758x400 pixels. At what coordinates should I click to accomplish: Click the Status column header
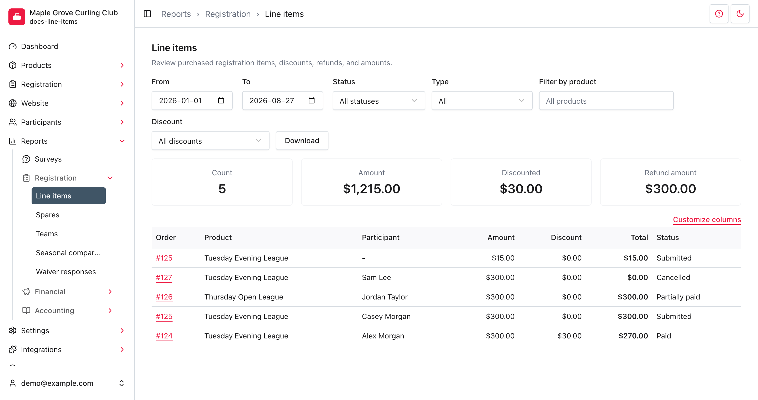click(x=667, y=237)
